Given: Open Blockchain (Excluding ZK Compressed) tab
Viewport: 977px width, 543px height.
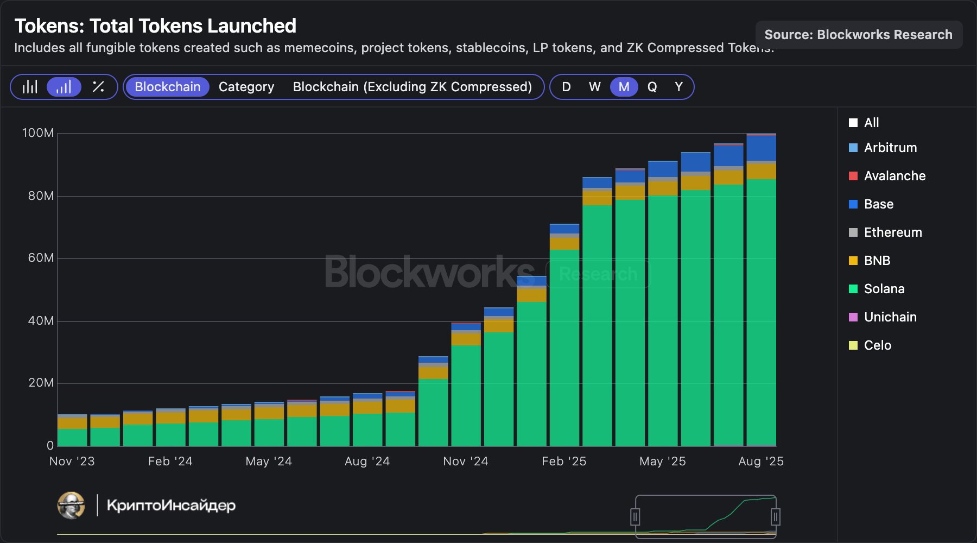Looking at the screenshot, I should point(413,87).
